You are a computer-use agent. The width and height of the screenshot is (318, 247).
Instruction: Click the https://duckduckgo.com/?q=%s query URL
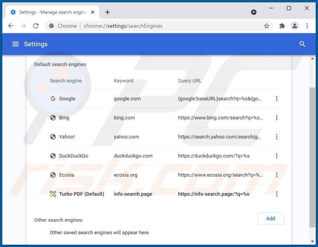point(214,156)
